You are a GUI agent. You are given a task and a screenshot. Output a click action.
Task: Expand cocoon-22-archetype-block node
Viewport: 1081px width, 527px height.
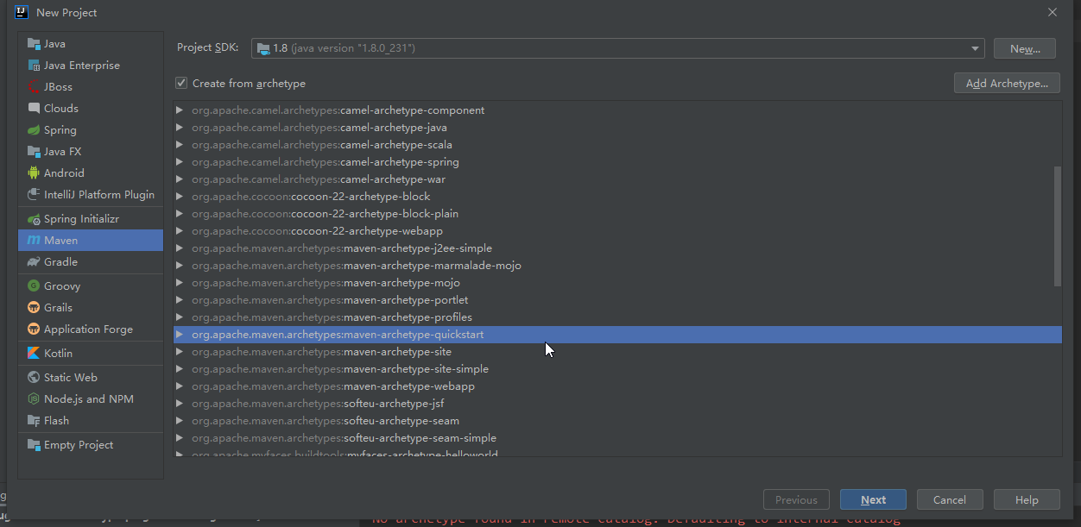point(180,197)
